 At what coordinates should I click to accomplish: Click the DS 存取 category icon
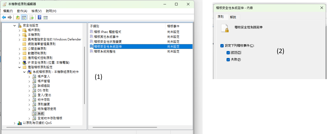point(34,90)
